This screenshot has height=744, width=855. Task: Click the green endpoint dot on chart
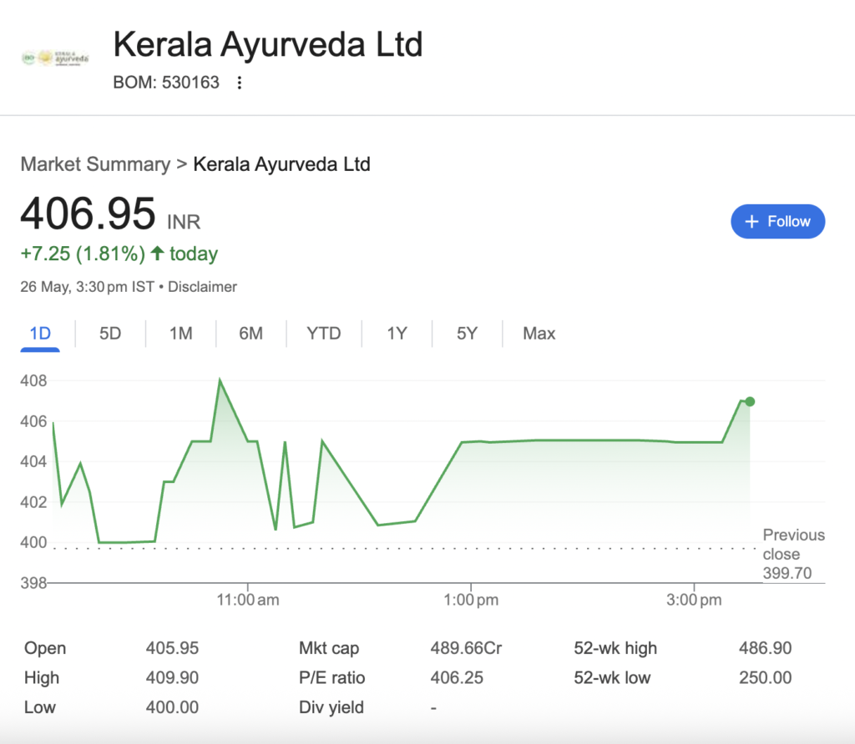(750, 401)
